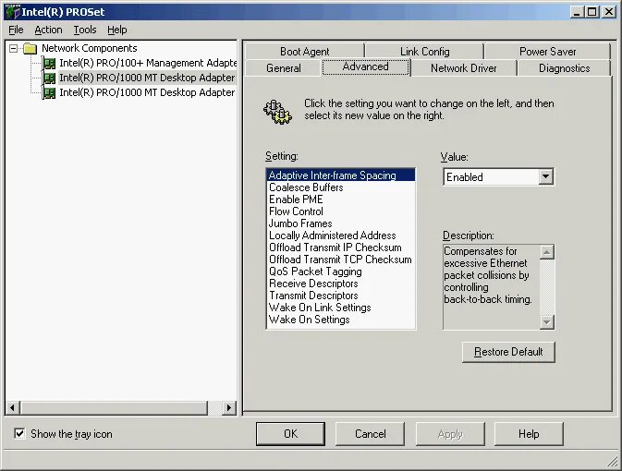Open the Action menu
The image size is (622, 471).
coord(48,30)
